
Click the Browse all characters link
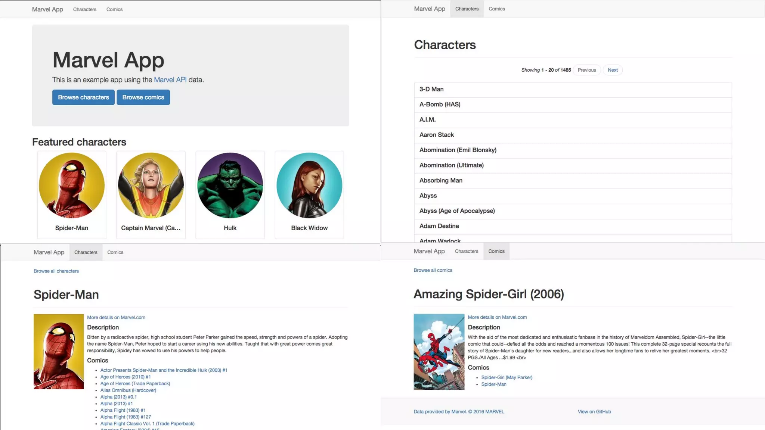[56, 271]
